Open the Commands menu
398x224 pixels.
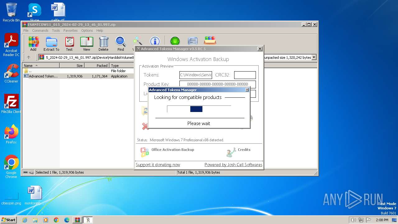coord(40,30)
